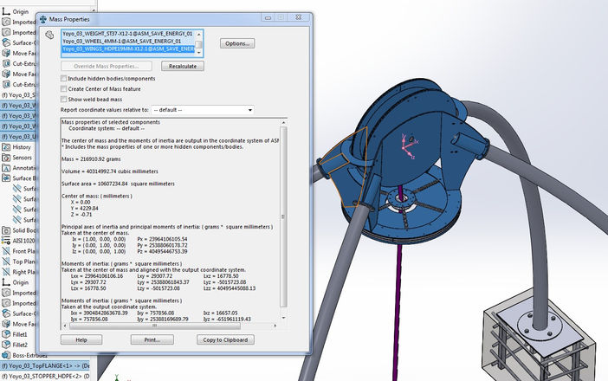Click the Origin icon directly below Right Plane
This screenshot has height=381, width=608.
tap(6, 282)
